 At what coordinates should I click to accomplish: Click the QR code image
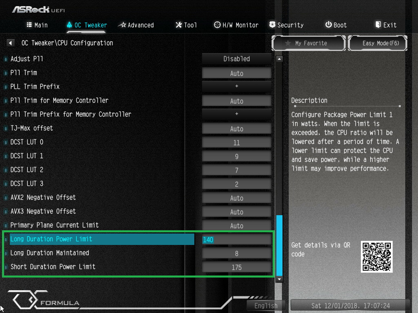377,257
